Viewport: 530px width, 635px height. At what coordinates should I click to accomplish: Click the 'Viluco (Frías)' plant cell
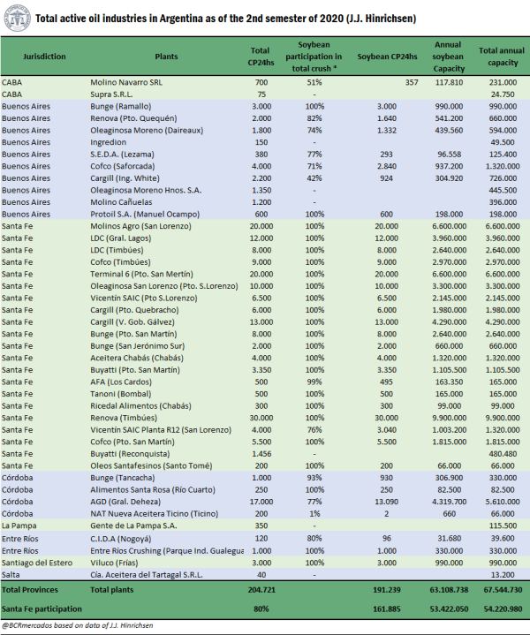point(114,563)
